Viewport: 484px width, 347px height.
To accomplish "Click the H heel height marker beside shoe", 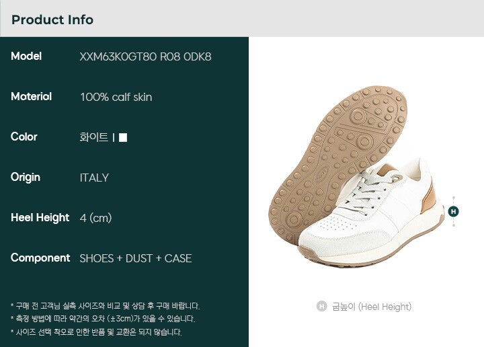I will pyautogui.click(x=453, y=211).
